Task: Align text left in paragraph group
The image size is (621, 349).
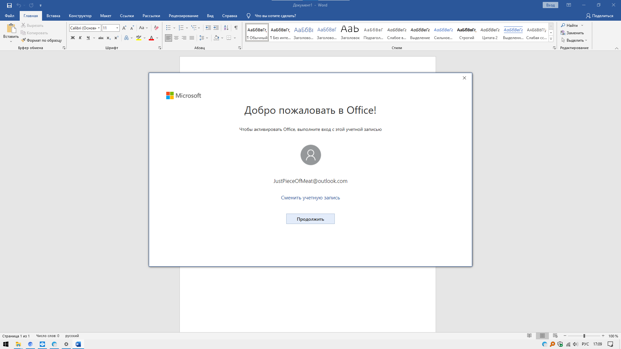Action: tap(169, 38)
